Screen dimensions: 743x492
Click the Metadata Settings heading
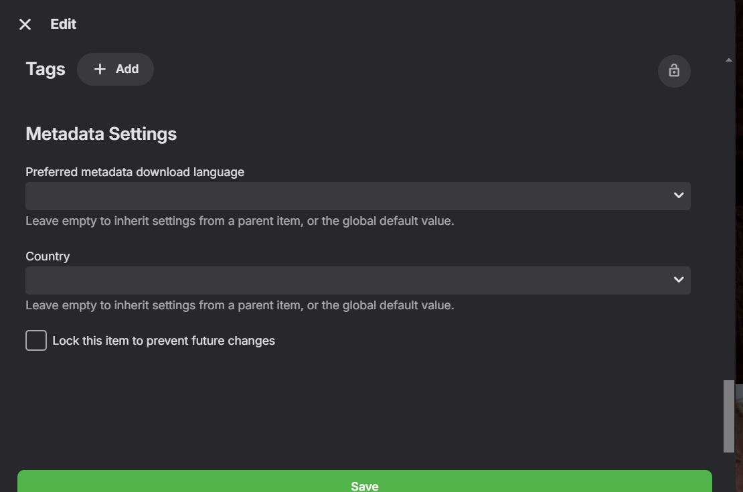click(101, 134)
